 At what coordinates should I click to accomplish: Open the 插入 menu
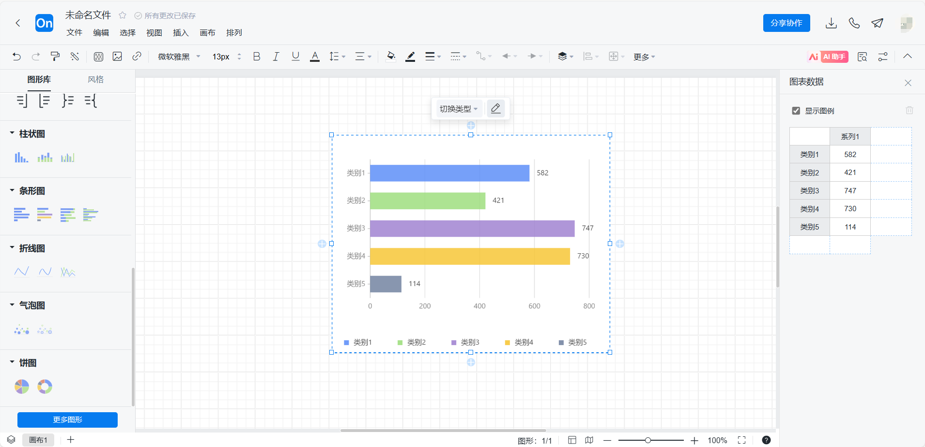click(x=181, y=32)
